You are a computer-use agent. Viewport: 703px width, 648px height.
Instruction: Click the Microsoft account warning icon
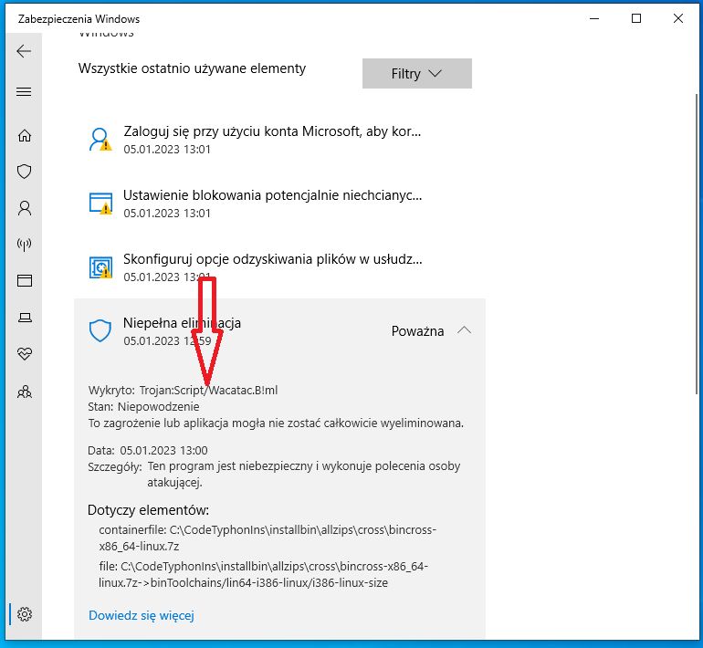pyautogui.click(x=100, y=140)
